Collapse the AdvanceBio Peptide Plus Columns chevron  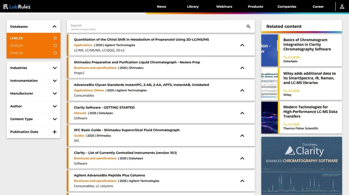(x=242, y=181)
